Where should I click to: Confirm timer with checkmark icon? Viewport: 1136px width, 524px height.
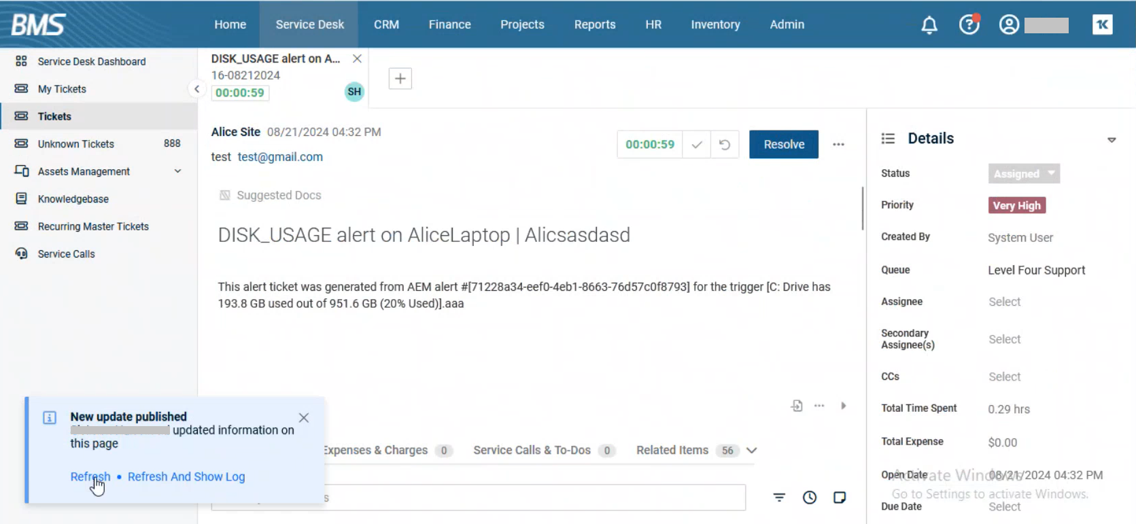point(696,145)
